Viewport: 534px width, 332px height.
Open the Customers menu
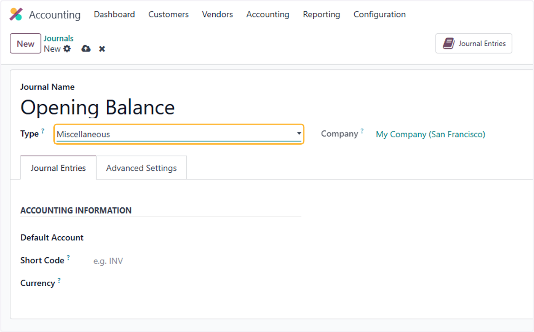tap(169, 14)
